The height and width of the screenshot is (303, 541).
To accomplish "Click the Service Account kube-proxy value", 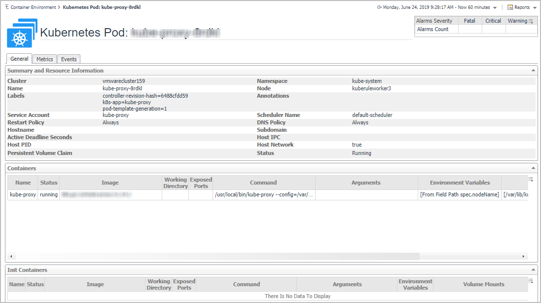I will (115, 115).
